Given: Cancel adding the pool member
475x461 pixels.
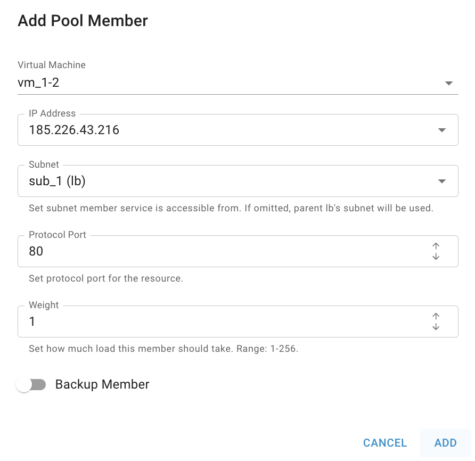Looking at the screenshot, I should (385, 443).
